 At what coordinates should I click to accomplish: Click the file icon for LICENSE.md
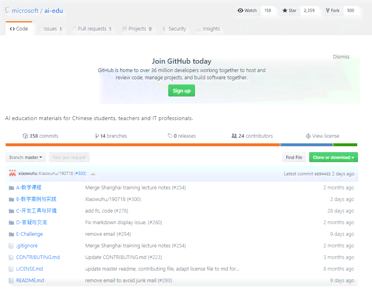pyautogui.click(x=11, y=269)
